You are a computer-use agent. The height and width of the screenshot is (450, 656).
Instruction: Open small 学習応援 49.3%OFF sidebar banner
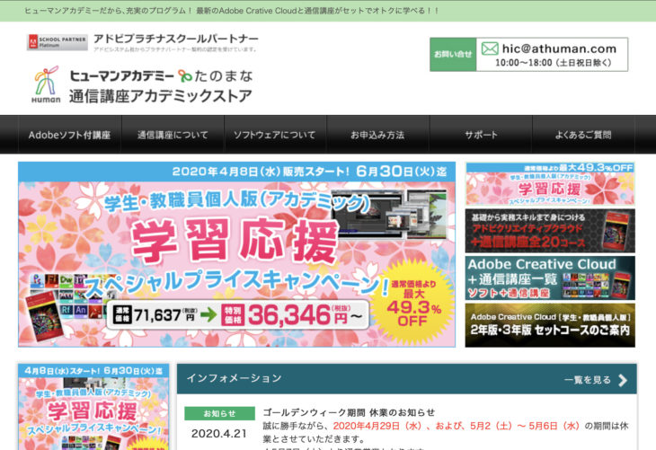550,183
